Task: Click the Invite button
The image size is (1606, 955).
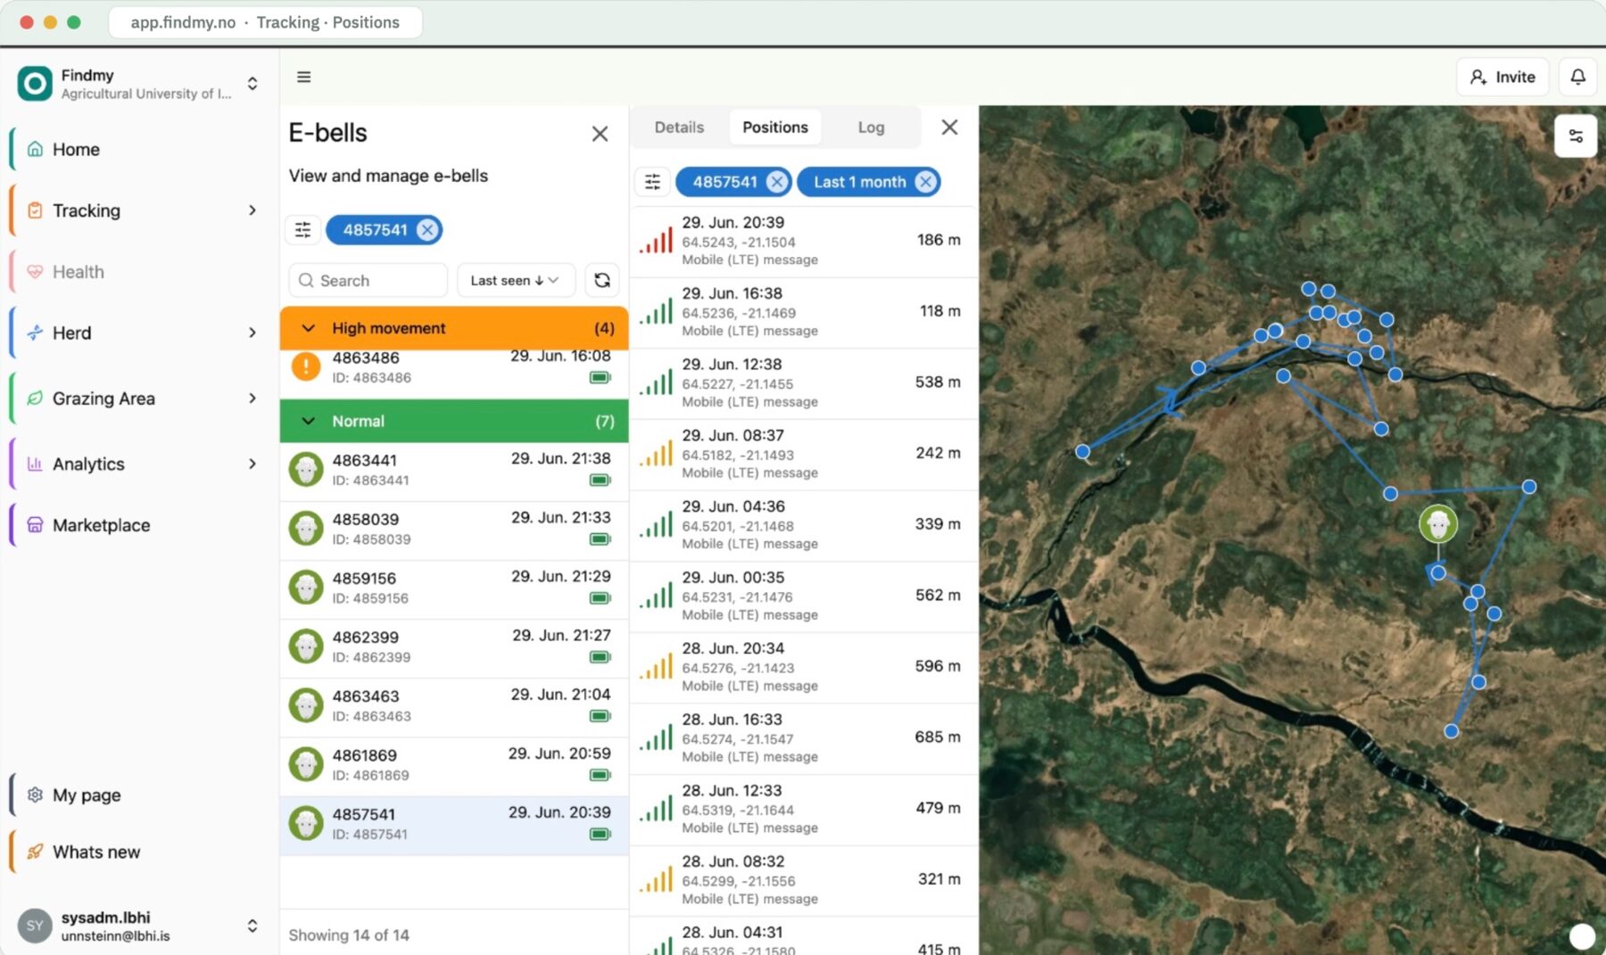Action: 1503,77
